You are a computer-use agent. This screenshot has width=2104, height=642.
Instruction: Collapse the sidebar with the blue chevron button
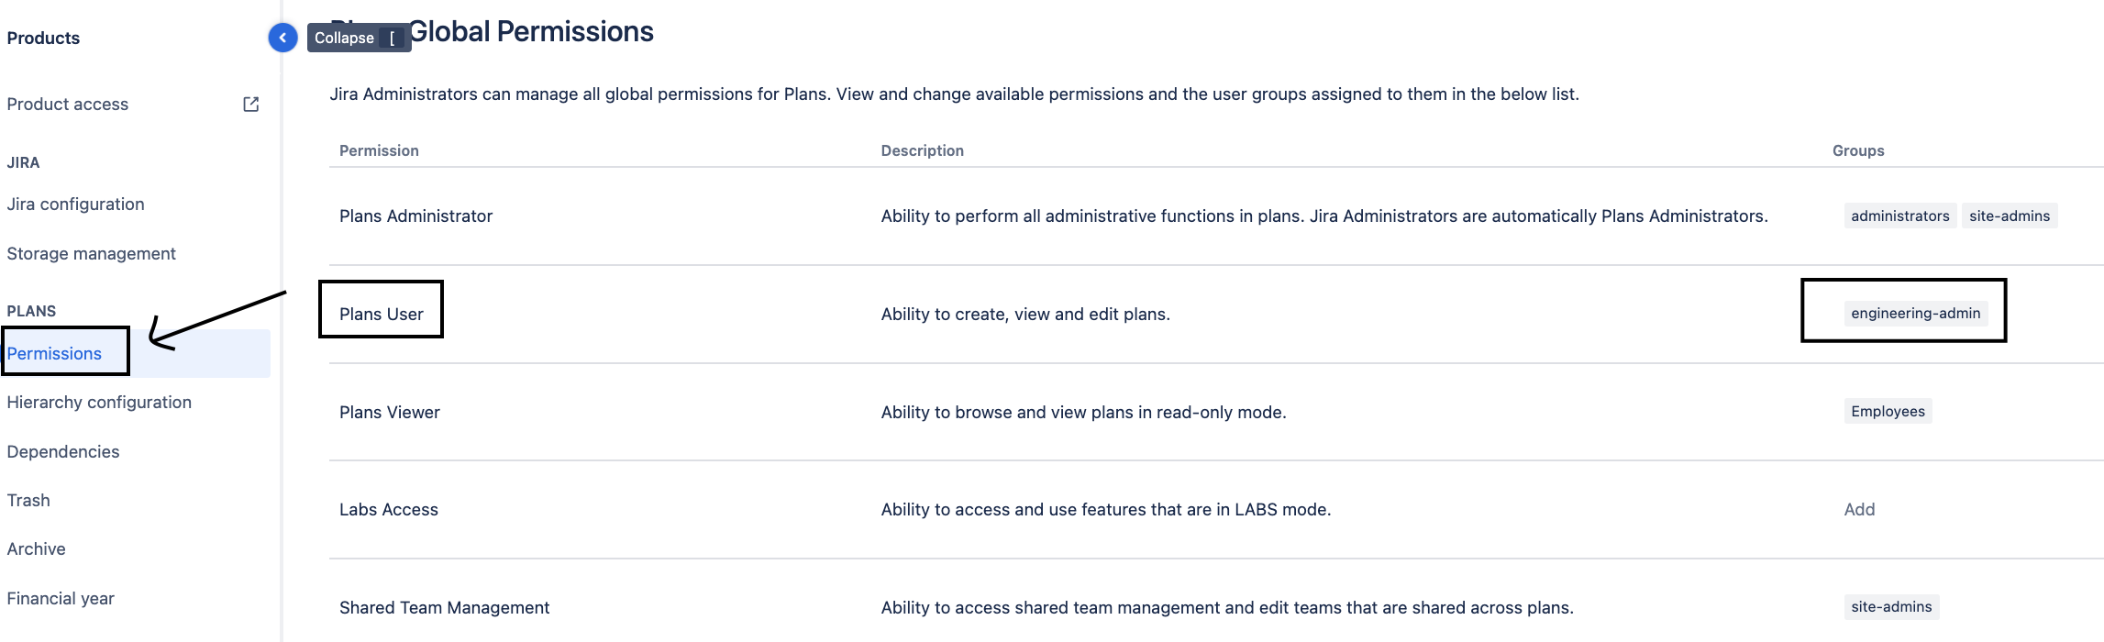pyautogui.click(x=282, y=38)
